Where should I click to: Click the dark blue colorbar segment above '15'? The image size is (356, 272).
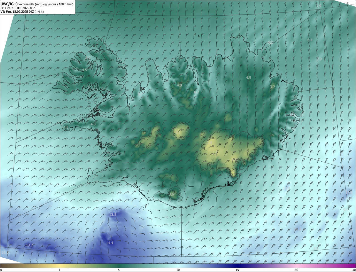click(237, 266)
